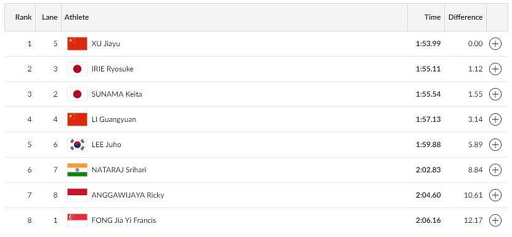Expand IRIE Ryosuke's plus icon

[495, 69]
